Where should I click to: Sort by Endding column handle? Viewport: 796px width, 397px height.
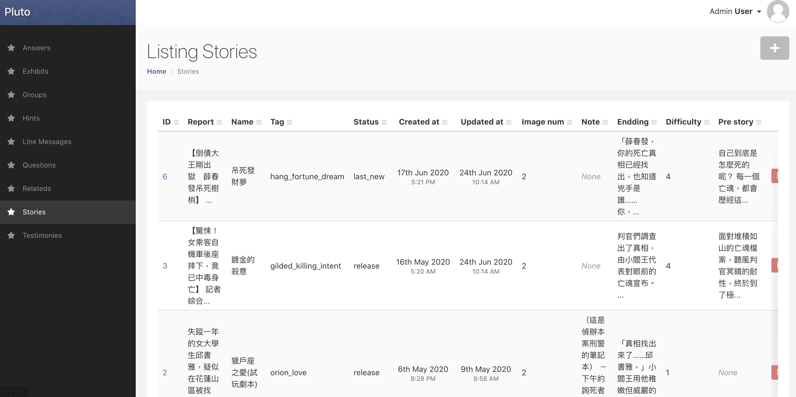tap(654, 122)
